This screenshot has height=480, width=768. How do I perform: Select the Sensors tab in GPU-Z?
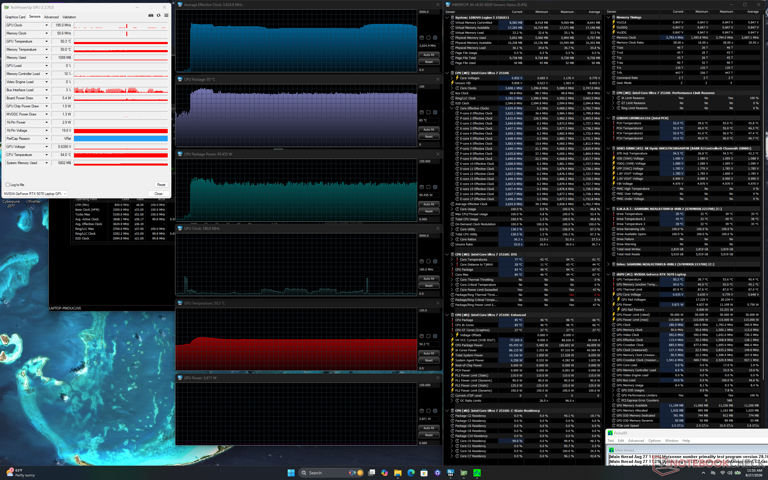34,17
